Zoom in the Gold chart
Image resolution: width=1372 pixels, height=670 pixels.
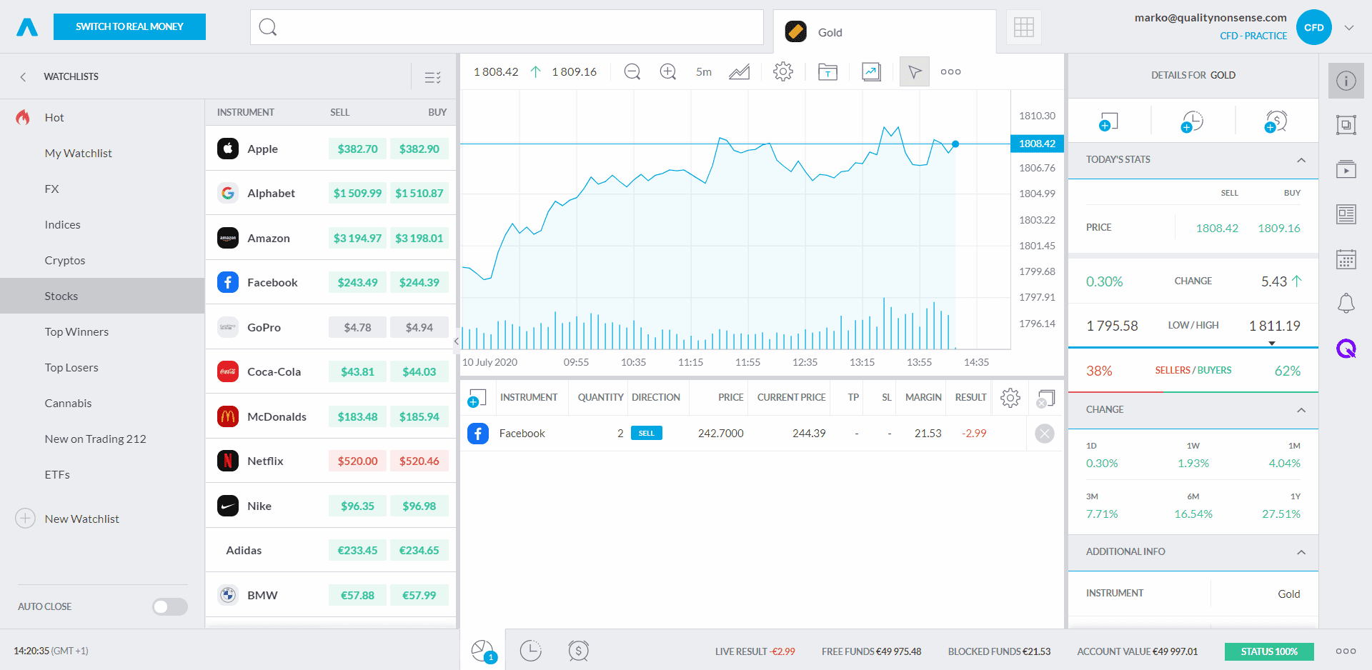coord(667,71)
